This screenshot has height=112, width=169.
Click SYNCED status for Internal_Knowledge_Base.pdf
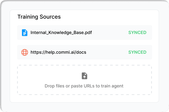(x=137, y=33)
